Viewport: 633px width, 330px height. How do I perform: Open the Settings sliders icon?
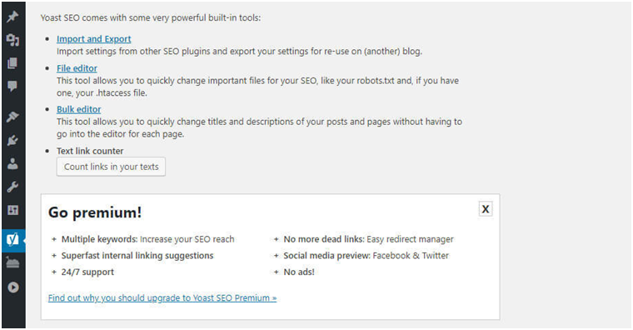pos(12,210)
